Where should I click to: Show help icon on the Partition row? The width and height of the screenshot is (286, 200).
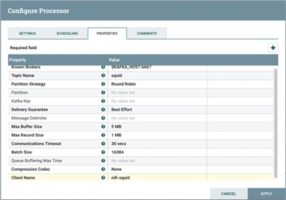click(103, 93)
